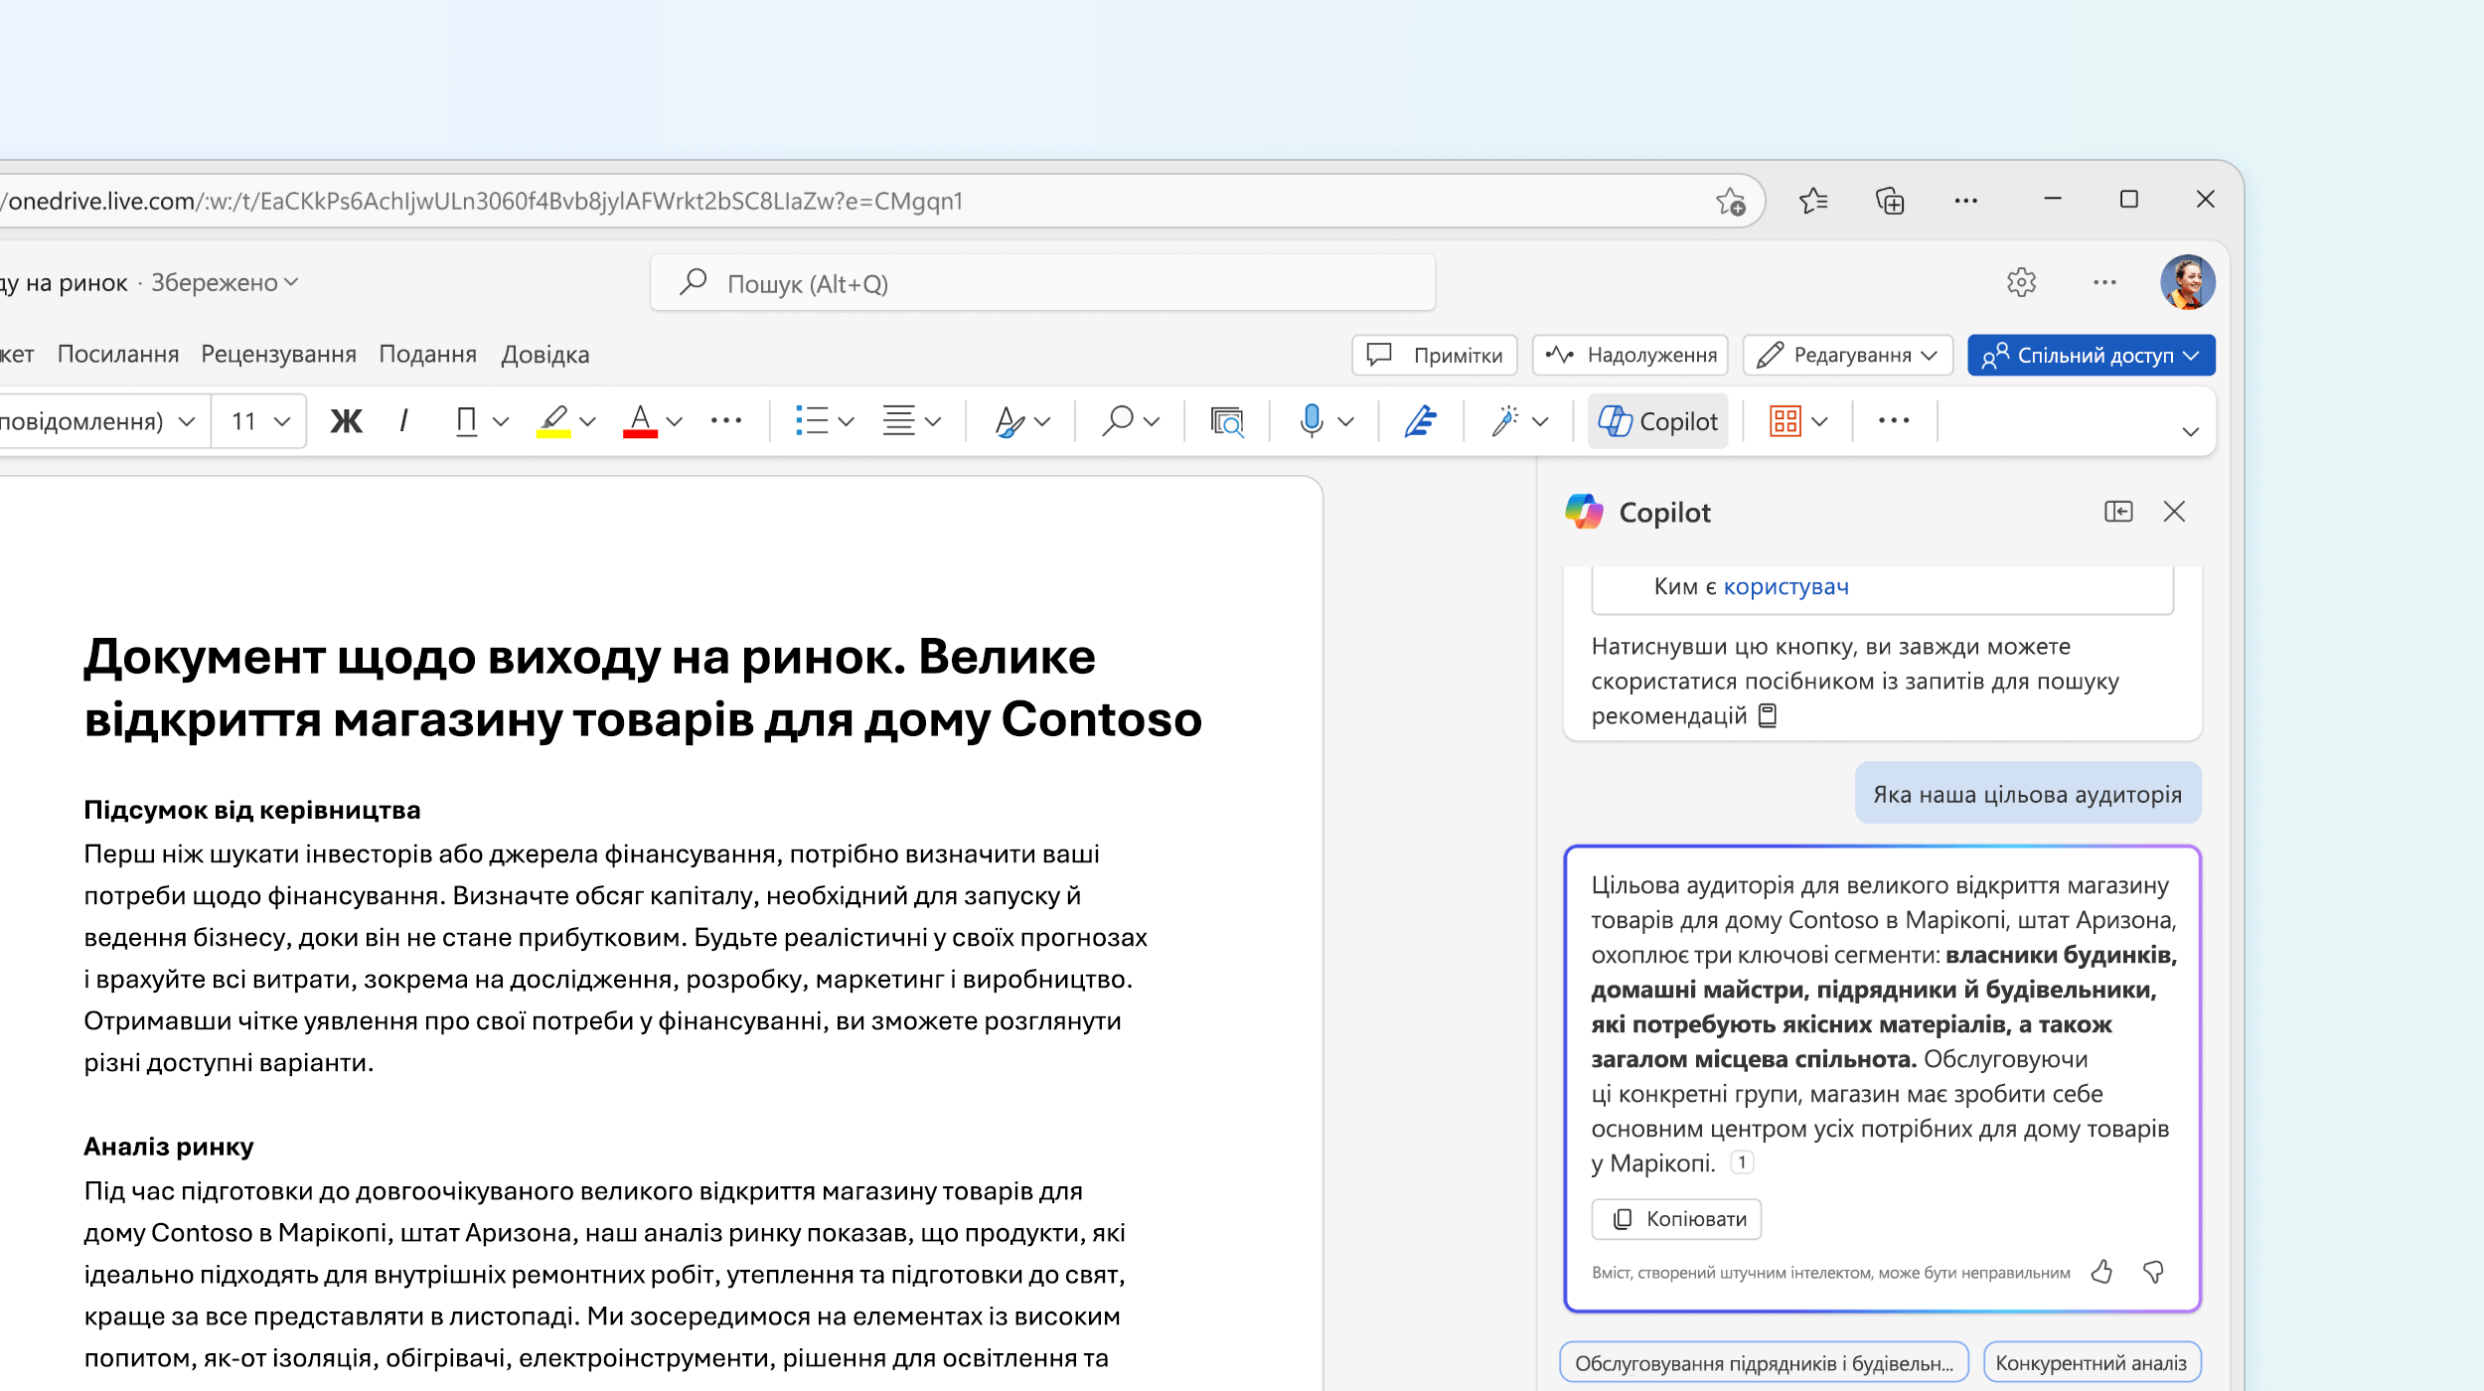
Task: Apply yellow text highlight color
Action: (x=553, y=421)
